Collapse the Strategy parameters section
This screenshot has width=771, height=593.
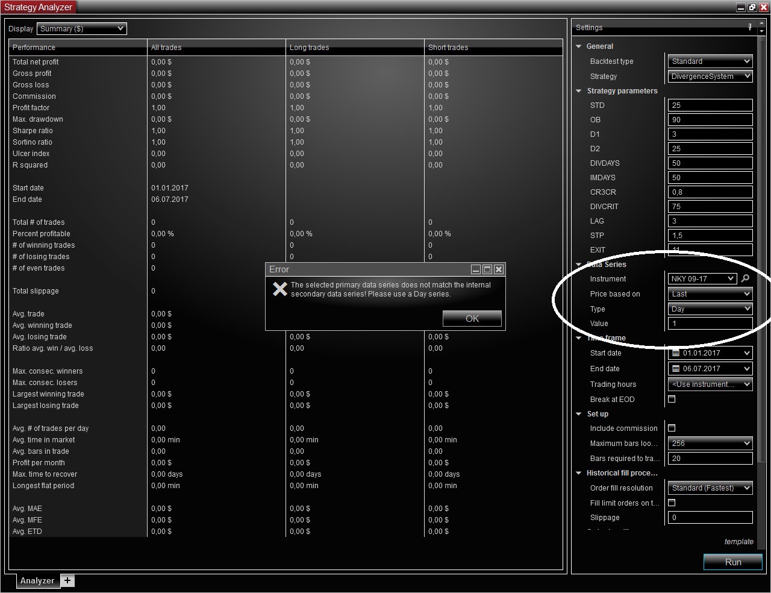(579, 91)
